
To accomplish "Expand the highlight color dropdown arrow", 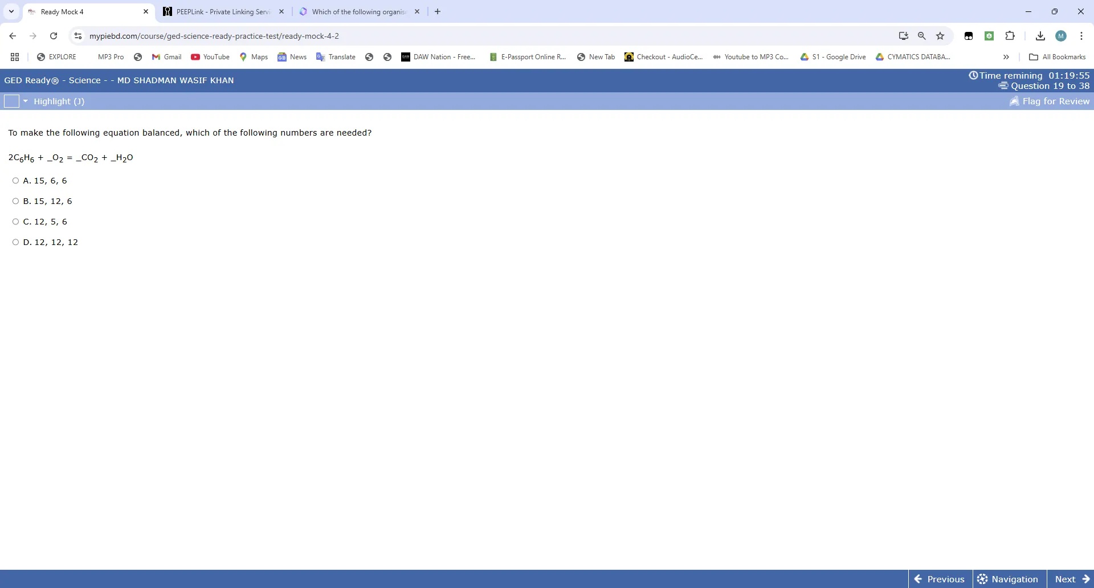I will [26, 101].
